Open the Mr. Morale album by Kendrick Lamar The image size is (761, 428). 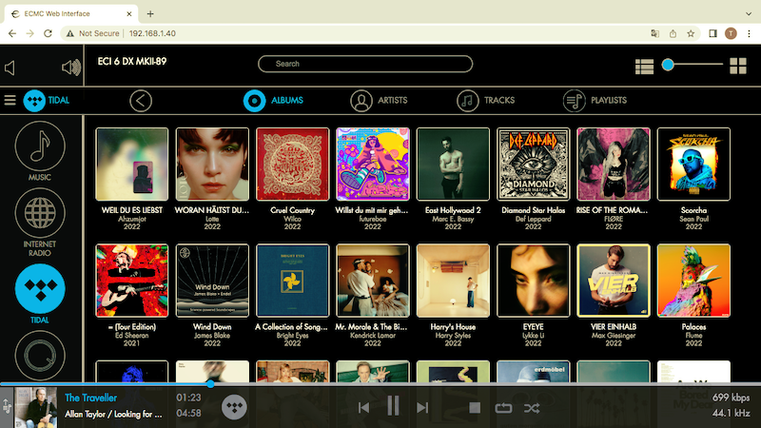click(x=373, y=281)
